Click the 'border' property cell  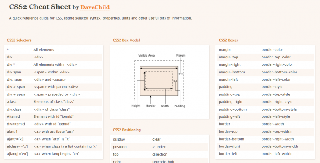point(224,124)
